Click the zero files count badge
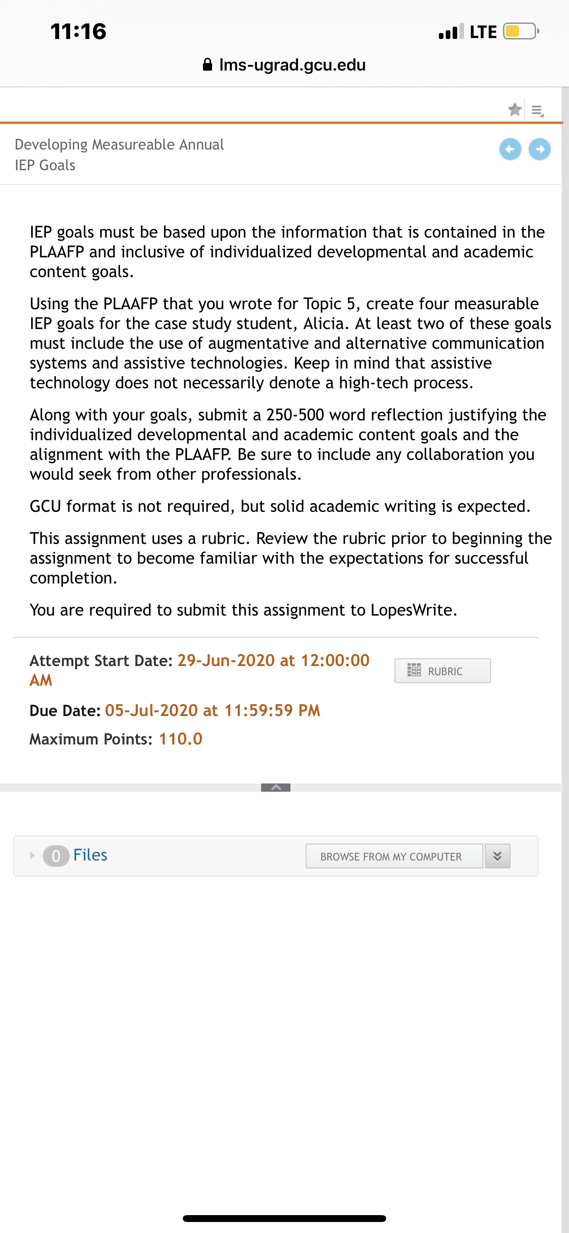Viewport: 569px width, 1233px height. point(56,856)
